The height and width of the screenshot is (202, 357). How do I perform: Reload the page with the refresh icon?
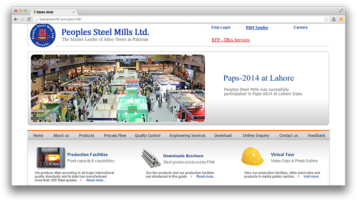pyautogui.click(x=30, y=19)
